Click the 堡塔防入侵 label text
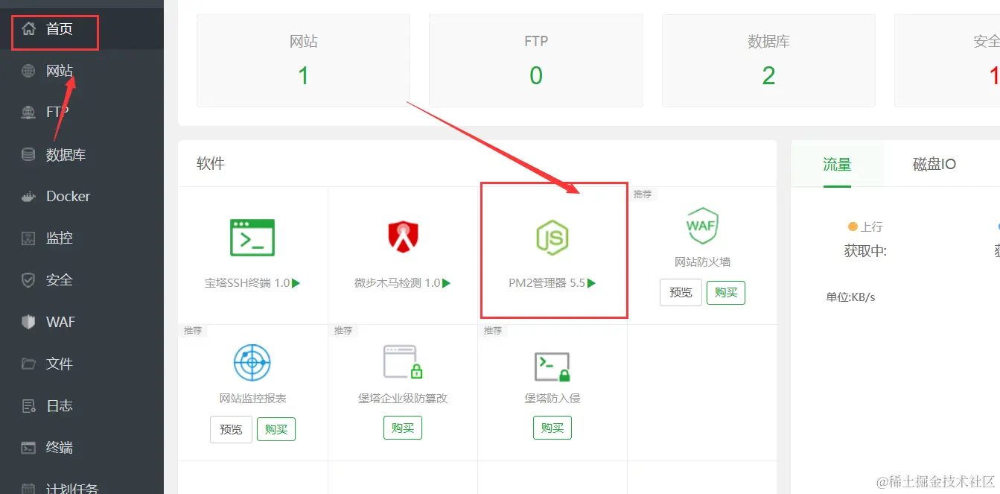The height and width of the screenshot is (494, 1000). point(552,399)
